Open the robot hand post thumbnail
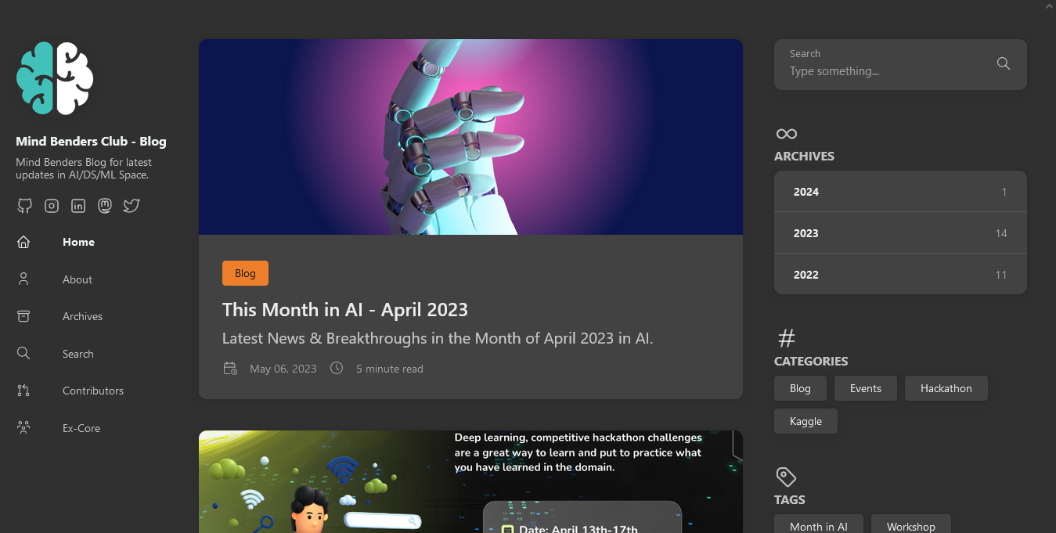The image size is (1056, 533). tap(470, 137)
